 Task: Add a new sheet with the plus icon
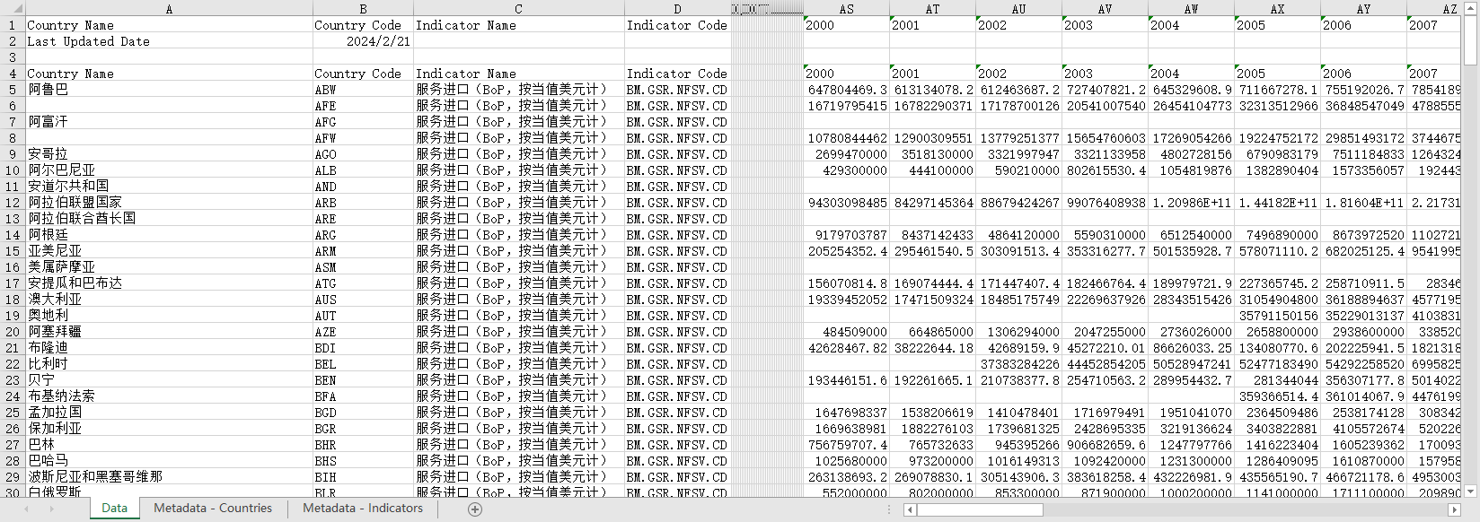click(475, 509)
